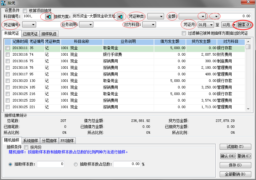The width and height of the screenshot is (256, 180).
Task: Click the 记账时间 column header
Action: [x=20, y=42]
